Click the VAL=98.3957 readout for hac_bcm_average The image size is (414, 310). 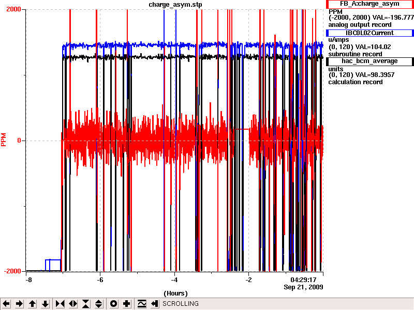375,75
